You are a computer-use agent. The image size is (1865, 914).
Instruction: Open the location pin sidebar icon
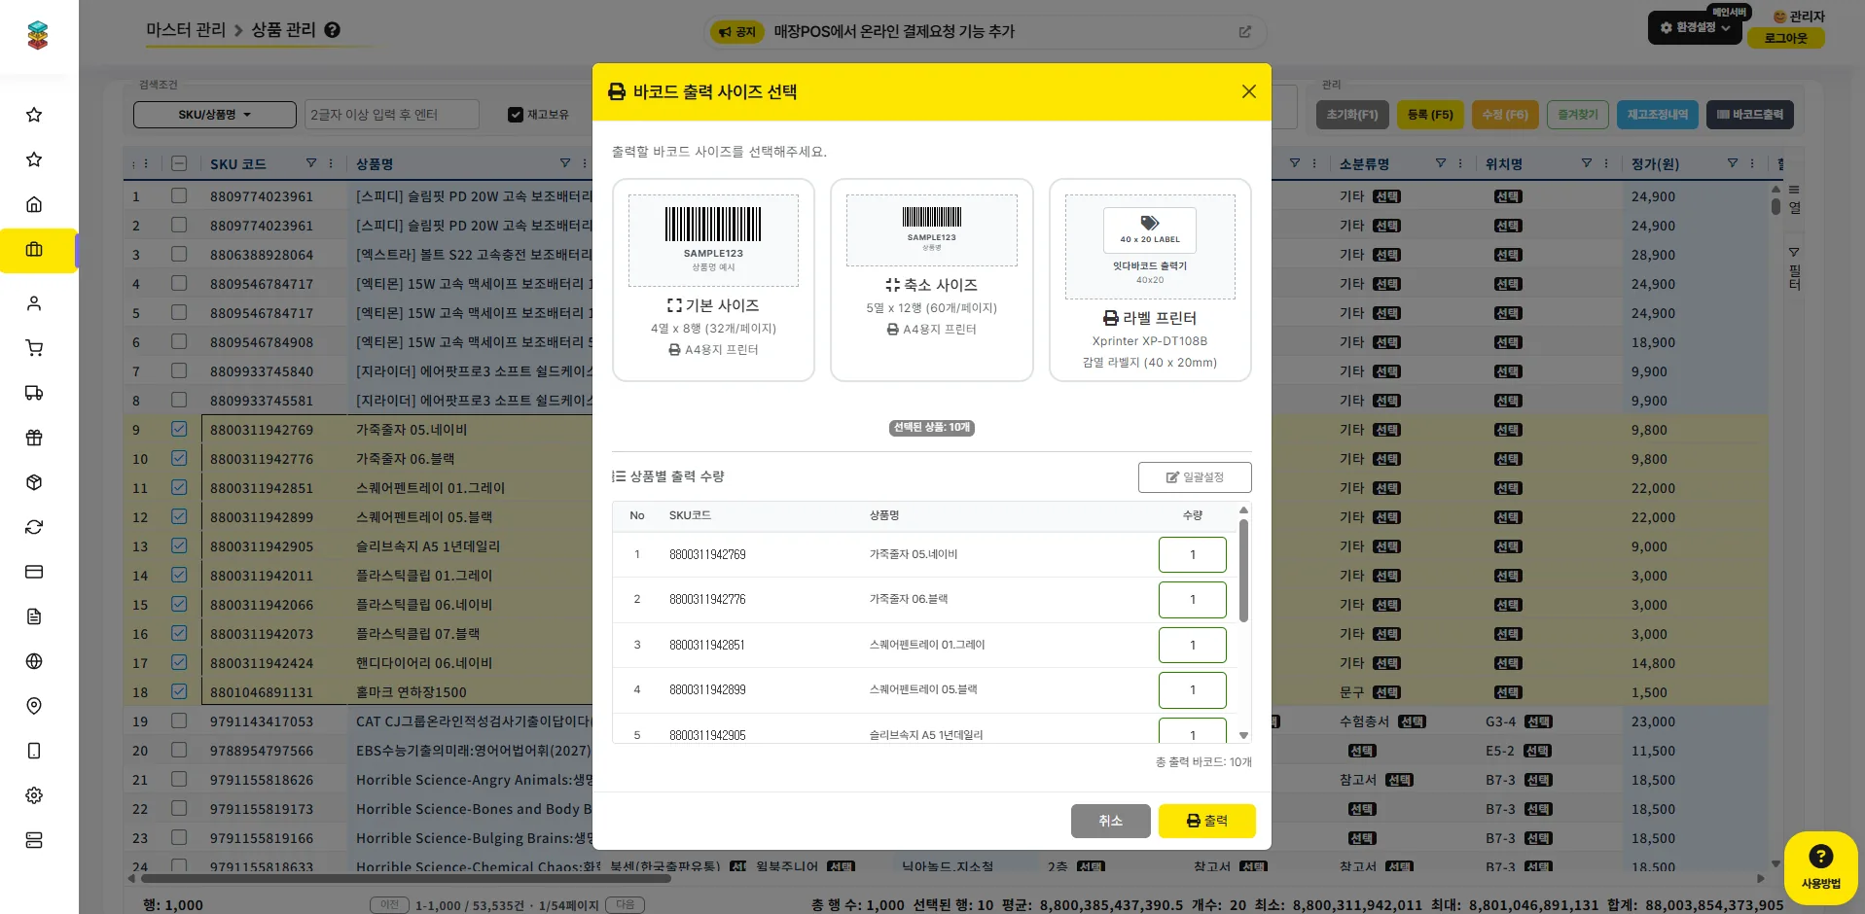(34, 706)
